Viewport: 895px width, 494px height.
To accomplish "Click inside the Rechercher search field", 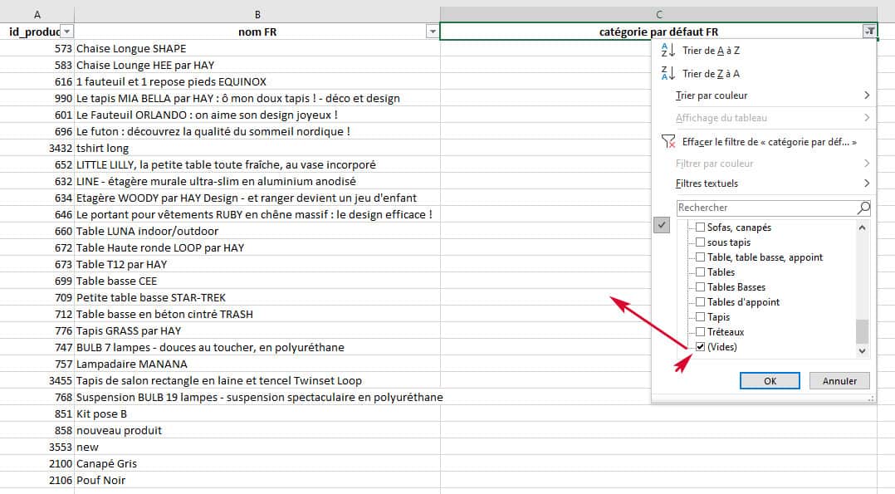I will 764,208.
